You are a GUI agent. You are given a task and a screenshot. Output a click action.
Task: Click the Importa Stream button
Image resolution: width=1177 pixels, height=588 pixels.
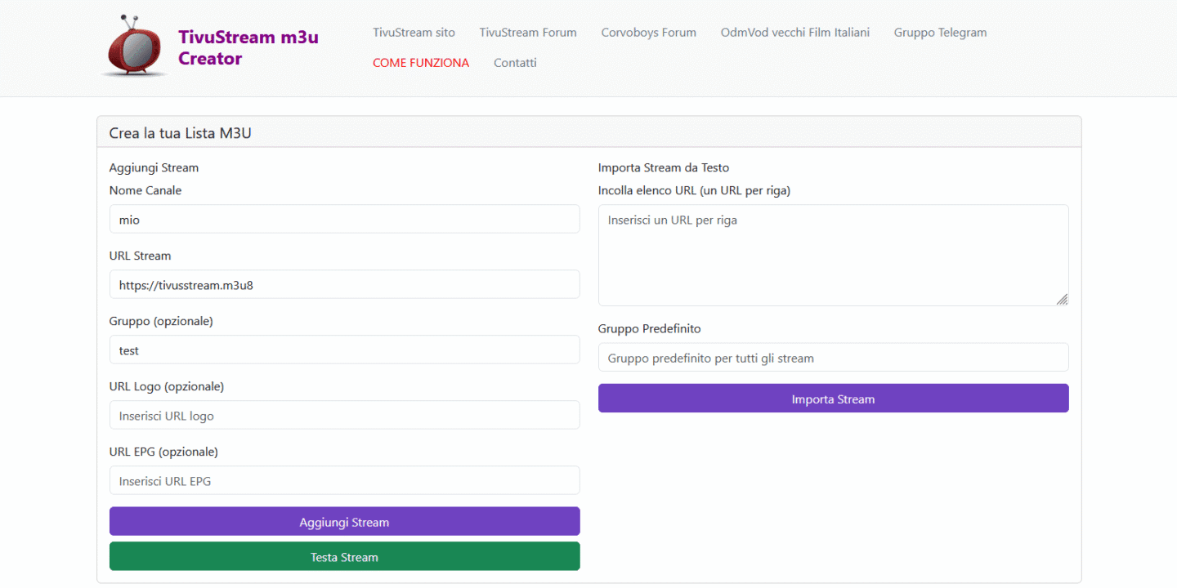pos(834,399)
